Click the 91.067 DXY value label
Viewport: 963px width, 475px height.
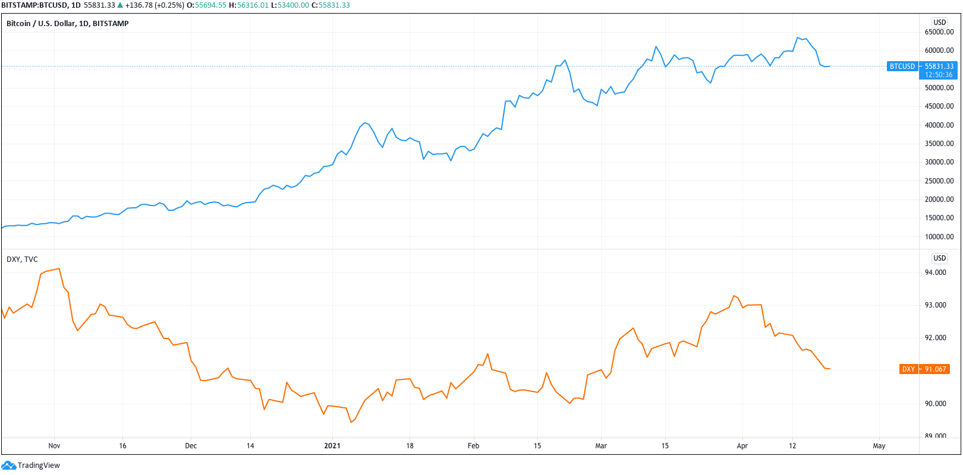tap(935, 369)
